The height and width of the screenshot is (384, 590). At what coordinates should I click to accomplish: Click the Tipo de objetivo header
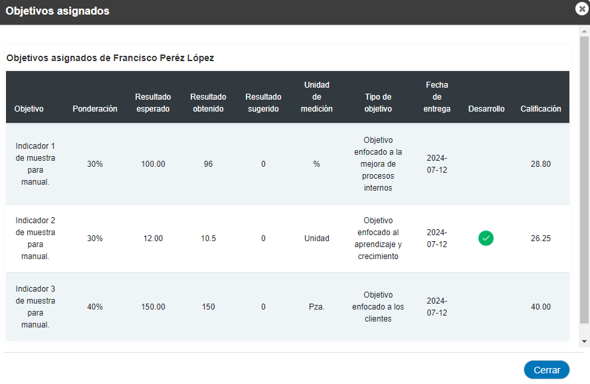tap(378, 103)
